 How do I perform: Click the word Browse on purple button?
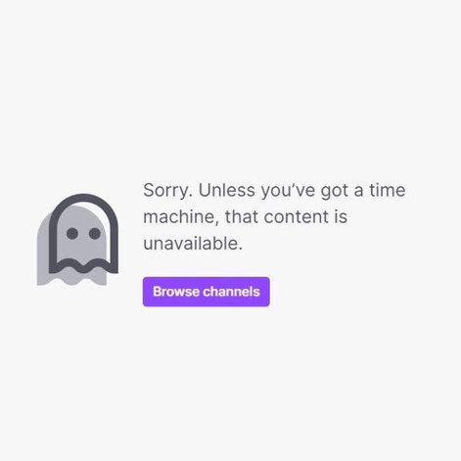point(174,292)
